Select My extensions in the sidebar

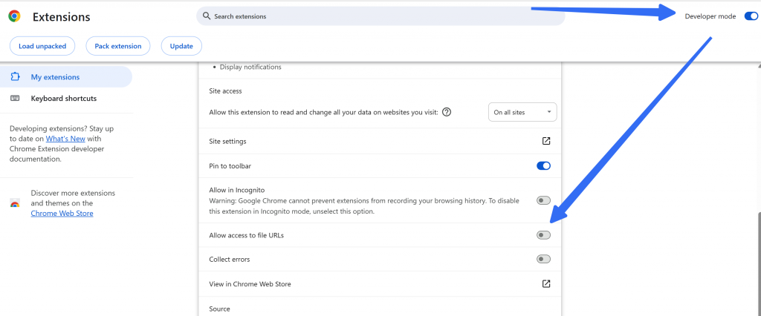[65, 77]
